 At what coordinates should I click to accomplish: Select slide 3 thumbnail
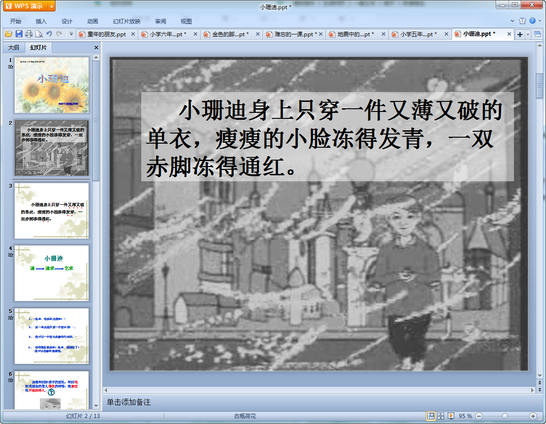(51, 211)
